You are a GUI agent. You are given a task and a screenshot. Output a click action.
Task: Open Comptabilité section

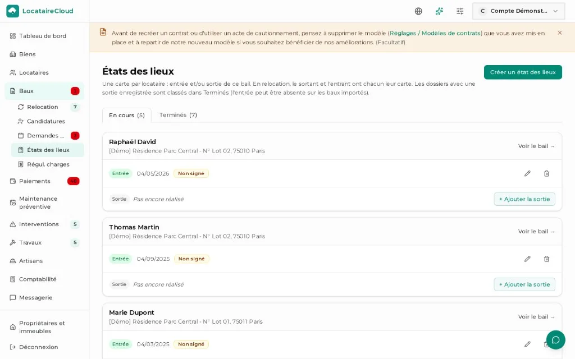pyautogui.click(x=44, y=279)
